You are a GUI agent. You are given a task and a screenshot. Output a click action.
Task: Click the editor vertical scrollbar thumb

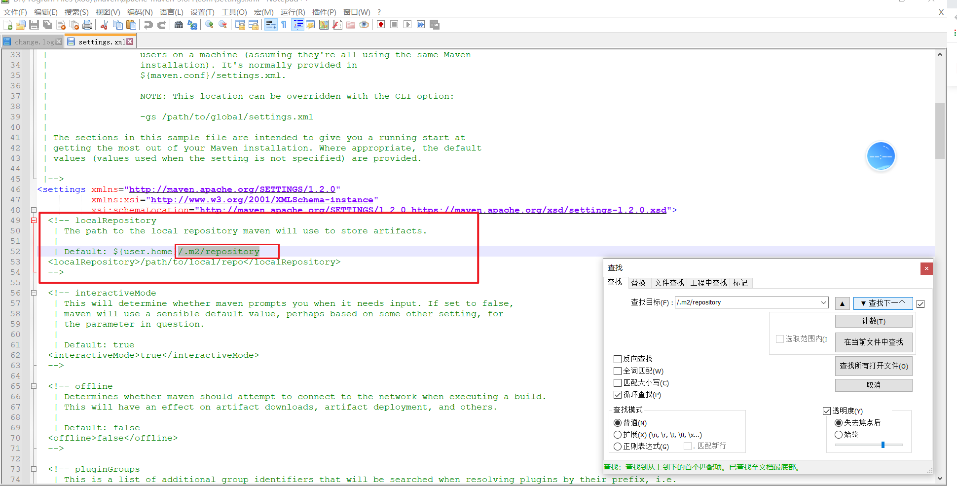[x=940, y=131]
